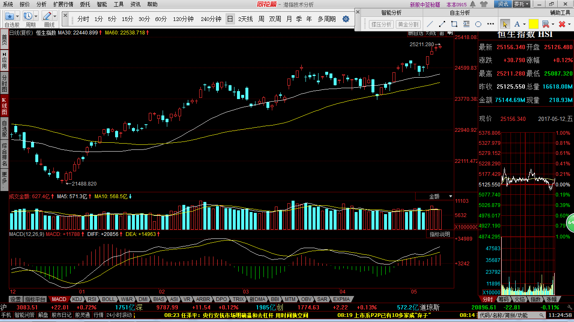
Task: Expand the screenshot tool dropdown arrow
Action: tap(553, 24)
